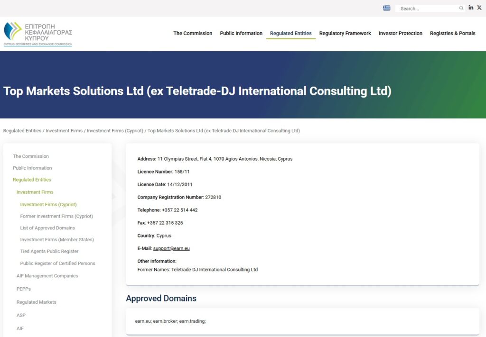Click the Greek flag language icon
This screenshot has width=486, height=337.
click(x=387, y=8)
